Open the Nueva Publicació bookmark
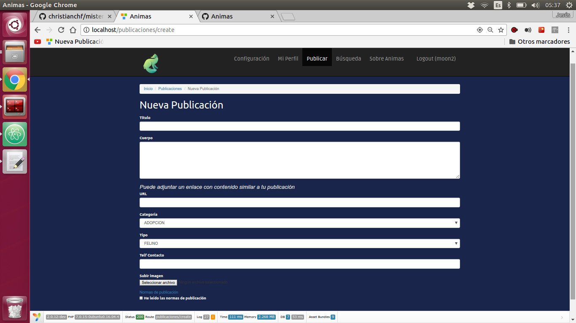The image size is (576, 323). (x=75, y=42)
